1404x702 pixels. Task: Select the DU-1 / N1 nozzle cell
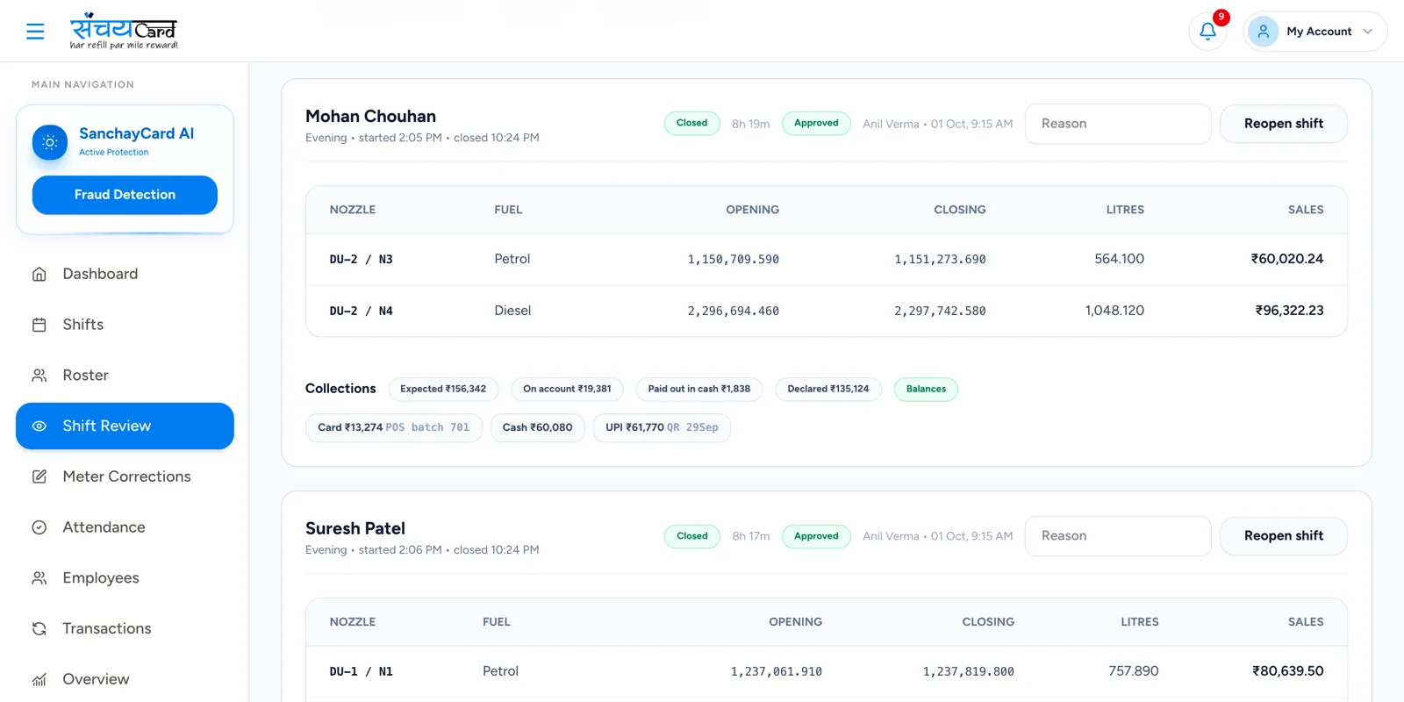(362, 671)
